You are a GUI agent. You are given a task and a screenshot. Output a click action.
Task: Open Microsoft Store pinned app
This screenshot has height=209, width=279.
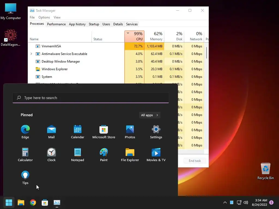104,132
